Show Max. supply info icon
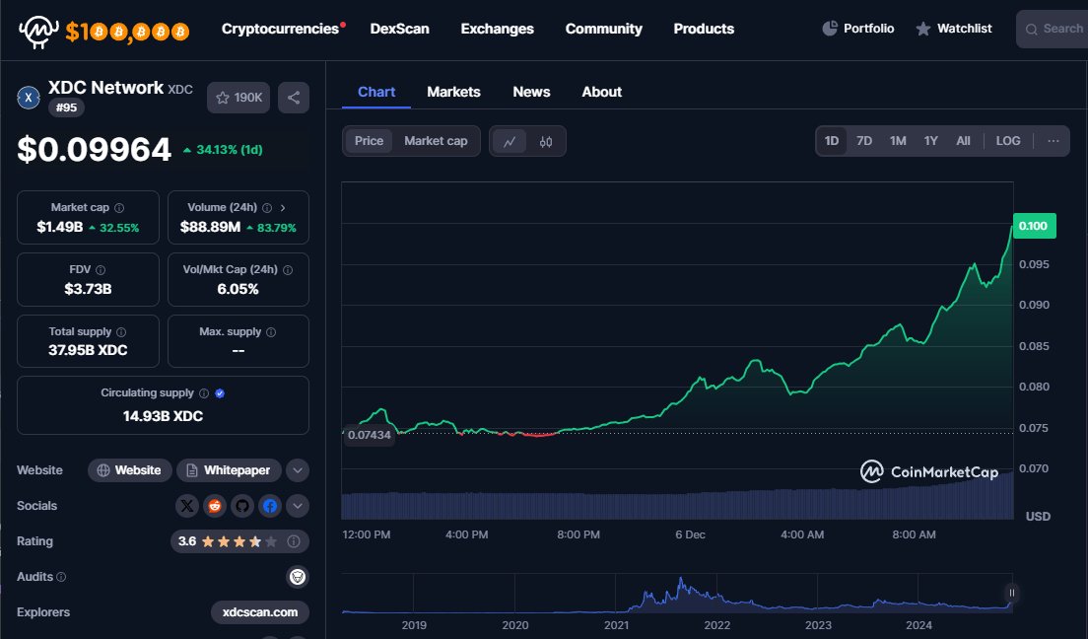 pos(271,332)
